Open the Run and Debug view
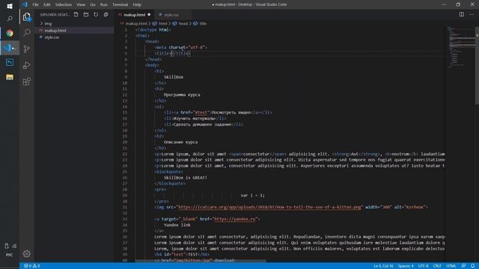Viewport: 479px width, 269px height. pos(27,65)
